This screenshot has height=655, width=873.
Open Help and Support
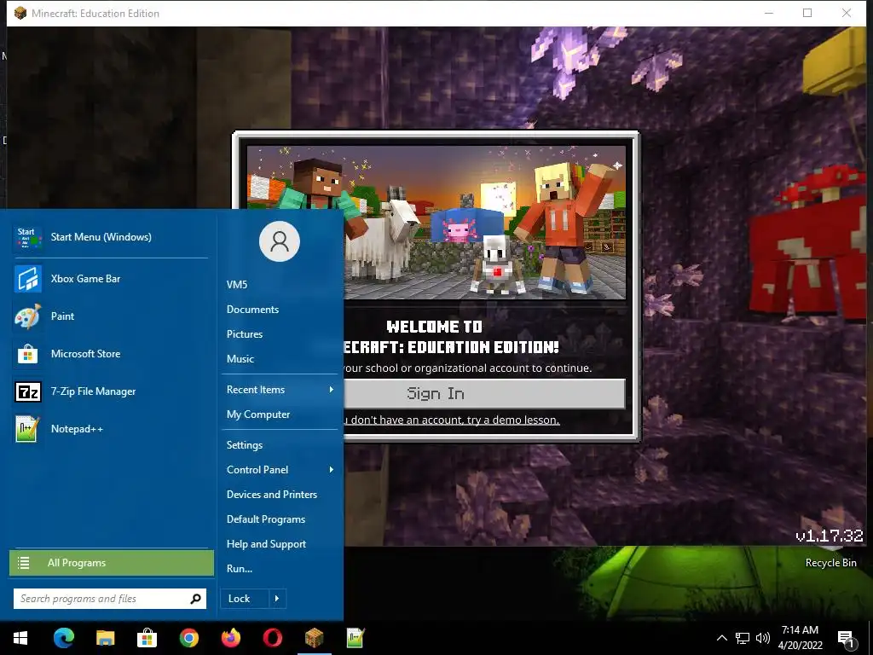point(266,544)
